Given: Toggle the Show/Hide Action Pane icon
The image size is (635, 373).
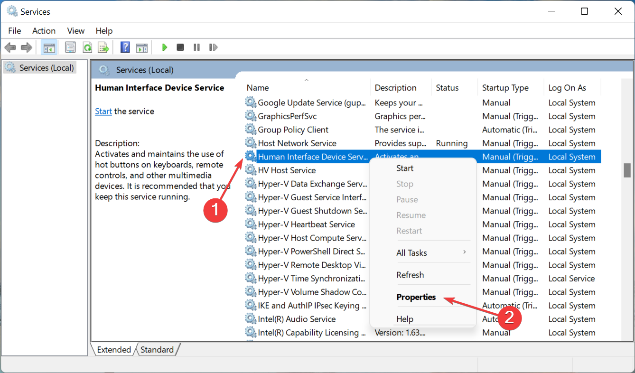Looking at the screenshot, I should coord(142,47).
